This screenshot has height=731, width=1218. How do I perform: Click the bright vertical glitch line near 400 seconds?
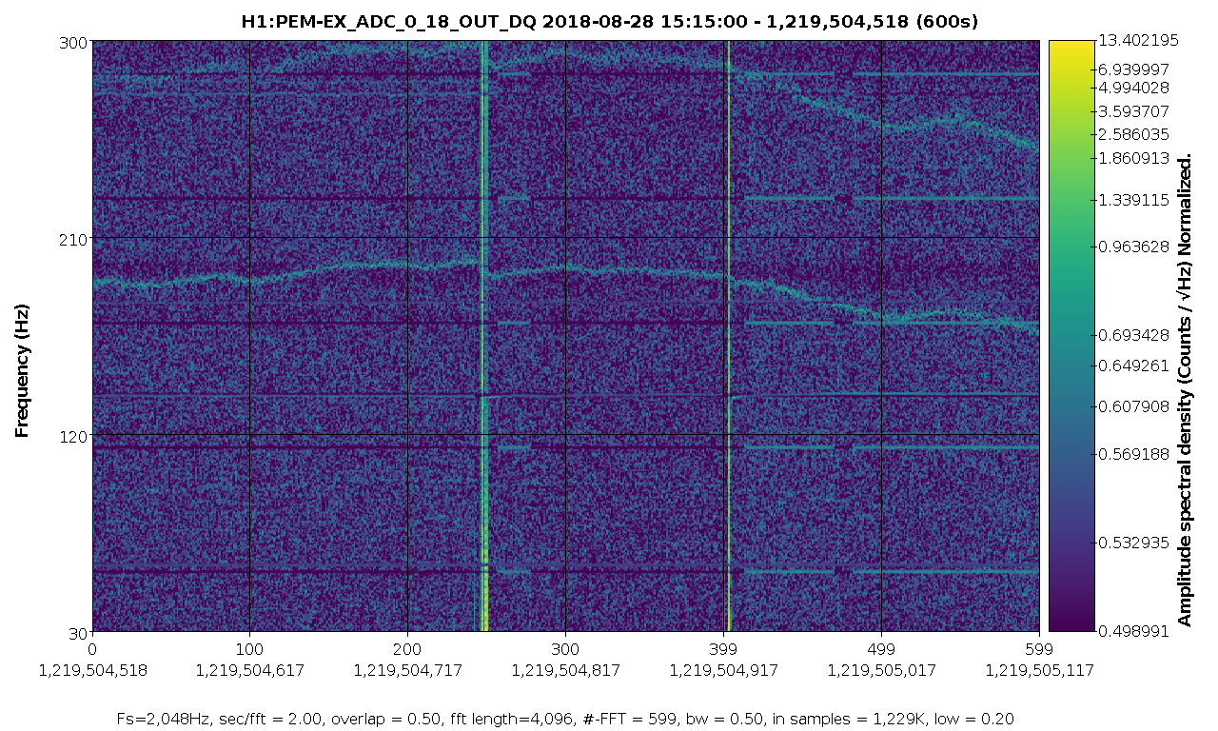729,337
